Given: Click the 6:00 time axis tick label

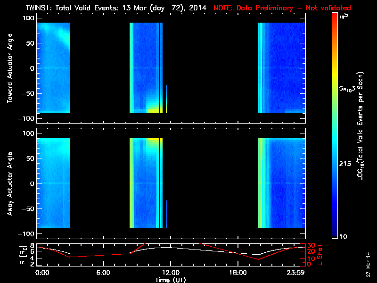Looking at the screenshot, I should 103,273.
